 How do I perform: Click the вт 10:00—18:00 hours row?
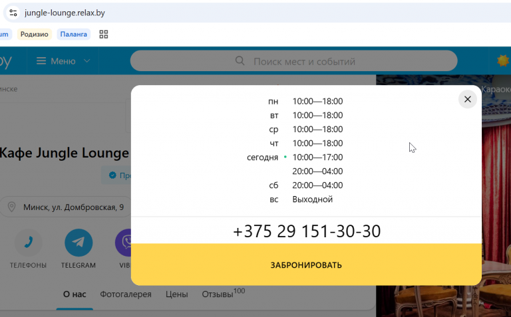point(306,115)
